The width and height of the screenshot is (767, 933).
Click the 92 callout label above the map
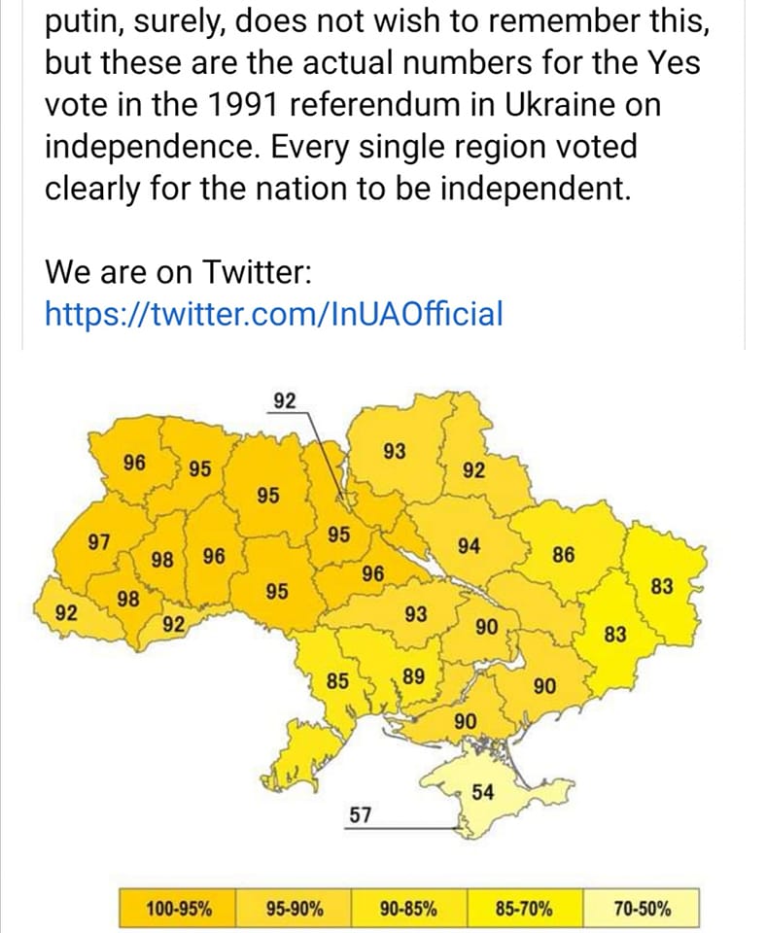click(284, 399)
